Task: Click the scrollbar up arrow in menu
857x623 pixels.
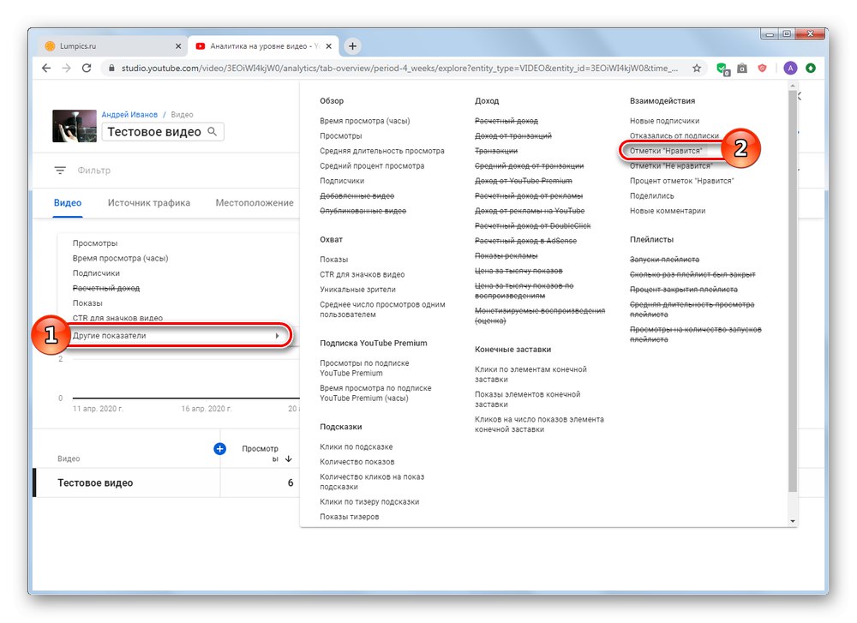Action: 793,86
